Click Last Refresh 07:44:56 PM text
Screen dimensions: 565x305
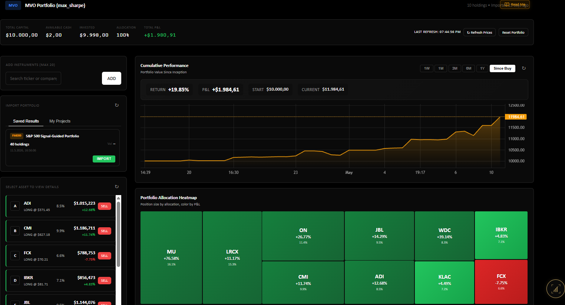(x=437, y=32)
